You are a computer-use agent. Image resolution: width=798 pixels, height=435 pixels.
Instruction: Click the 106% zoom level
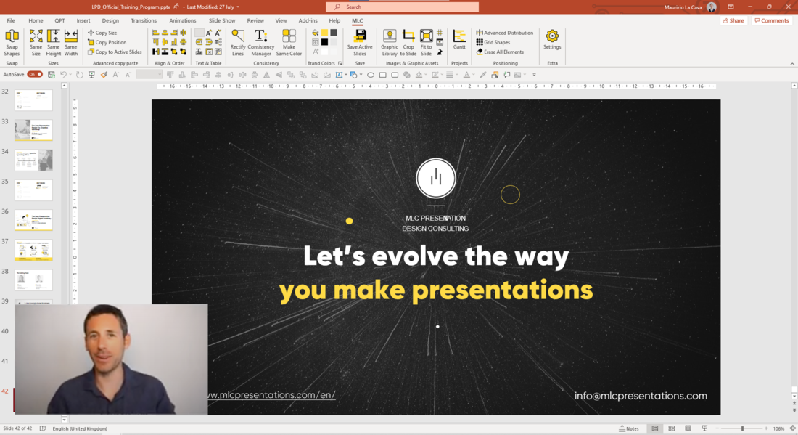[x=778, y=428]
